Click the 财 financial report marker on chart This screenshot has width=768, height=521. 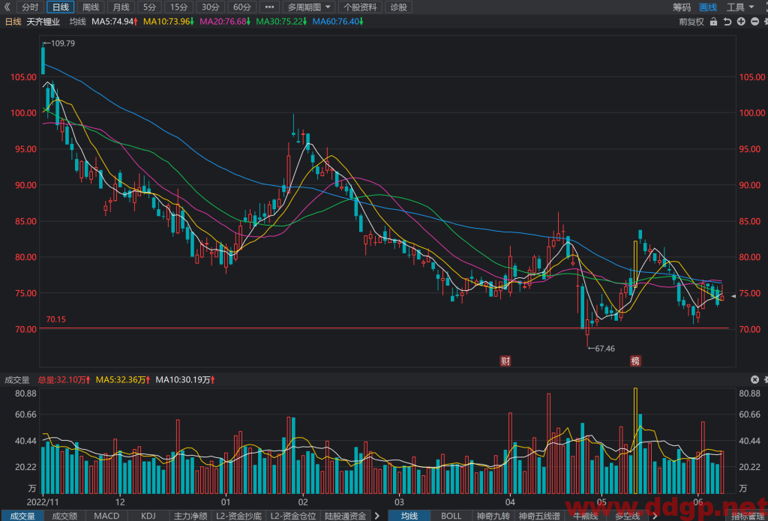point(505,361)
